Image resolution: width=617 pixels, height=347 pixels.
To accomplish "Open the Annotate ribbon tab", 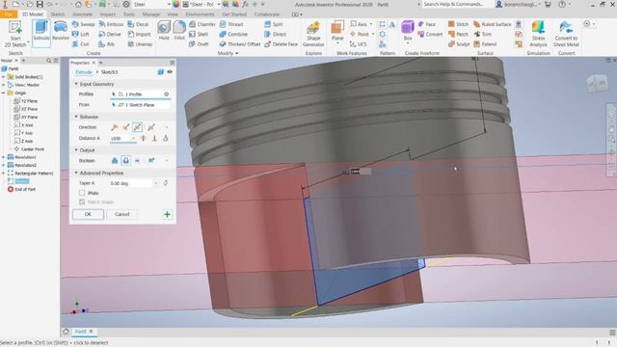I will 82,14.
